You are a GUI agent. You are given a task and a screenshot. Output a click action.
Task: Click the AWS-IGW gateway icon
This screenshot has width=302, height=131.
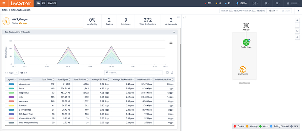(x=246, y=25)
